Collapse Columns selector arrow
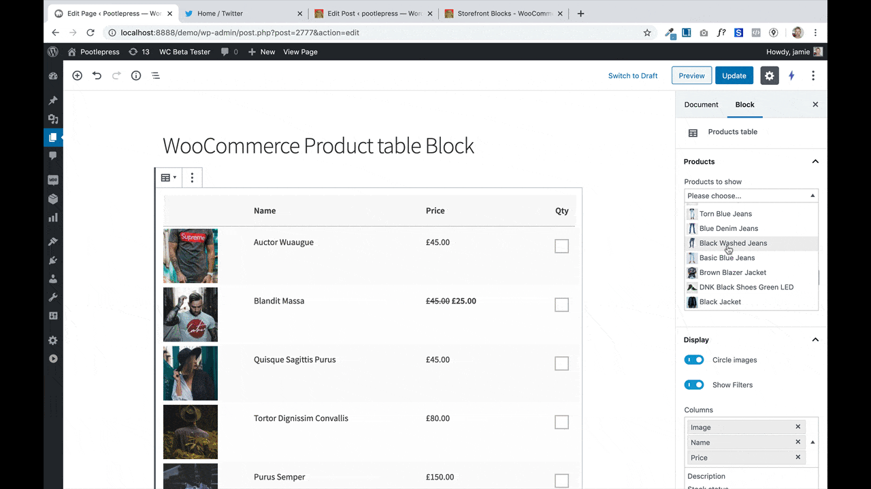 [x=812, y=442]
